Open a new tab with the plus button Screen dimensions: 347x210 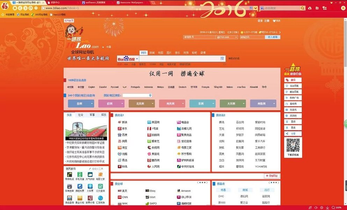click(x=153, y=3)
